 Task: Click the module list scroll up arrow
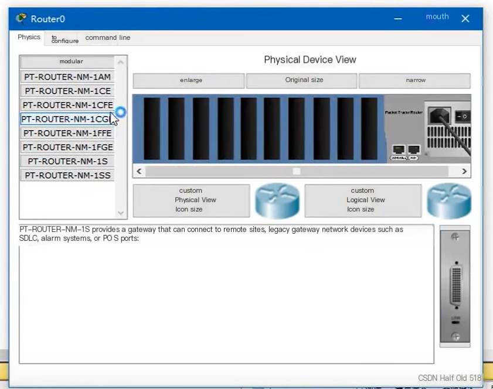point(121,62)
